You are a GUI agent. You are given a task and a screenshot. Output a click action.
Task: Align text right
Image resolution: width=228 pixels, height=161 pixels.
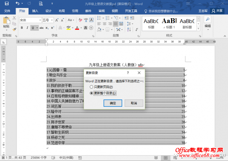pos(110,24)
